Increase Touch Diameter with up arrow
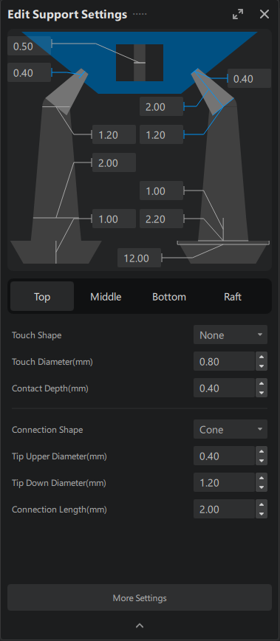 [262, 357]
